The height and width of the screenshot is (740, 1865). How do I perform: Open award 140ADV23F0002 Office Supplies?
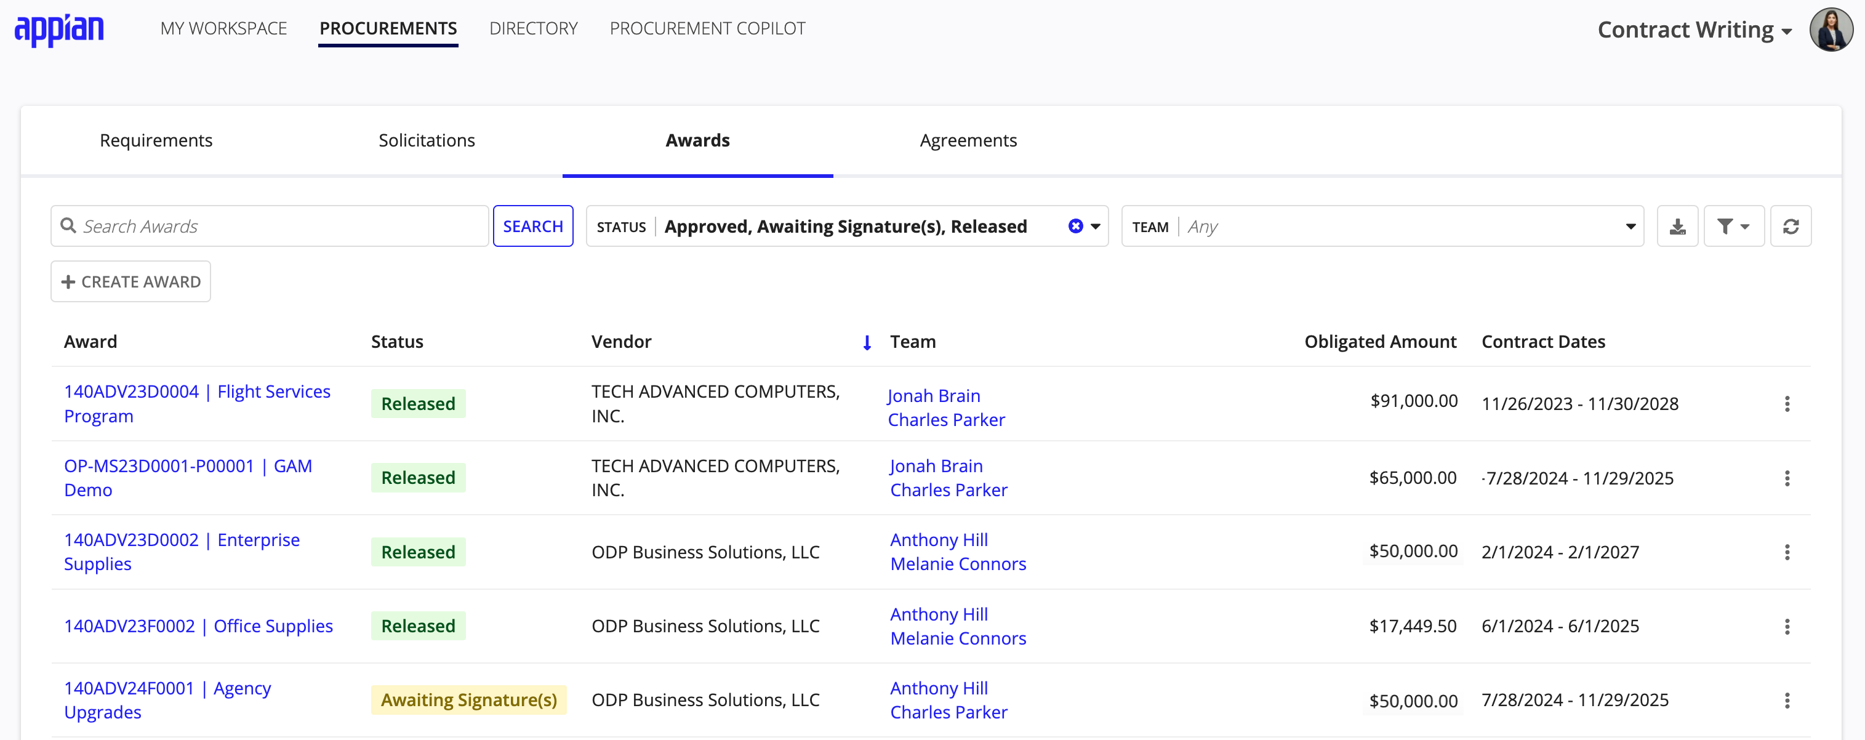pyautogui.click(x=198, y=626)
